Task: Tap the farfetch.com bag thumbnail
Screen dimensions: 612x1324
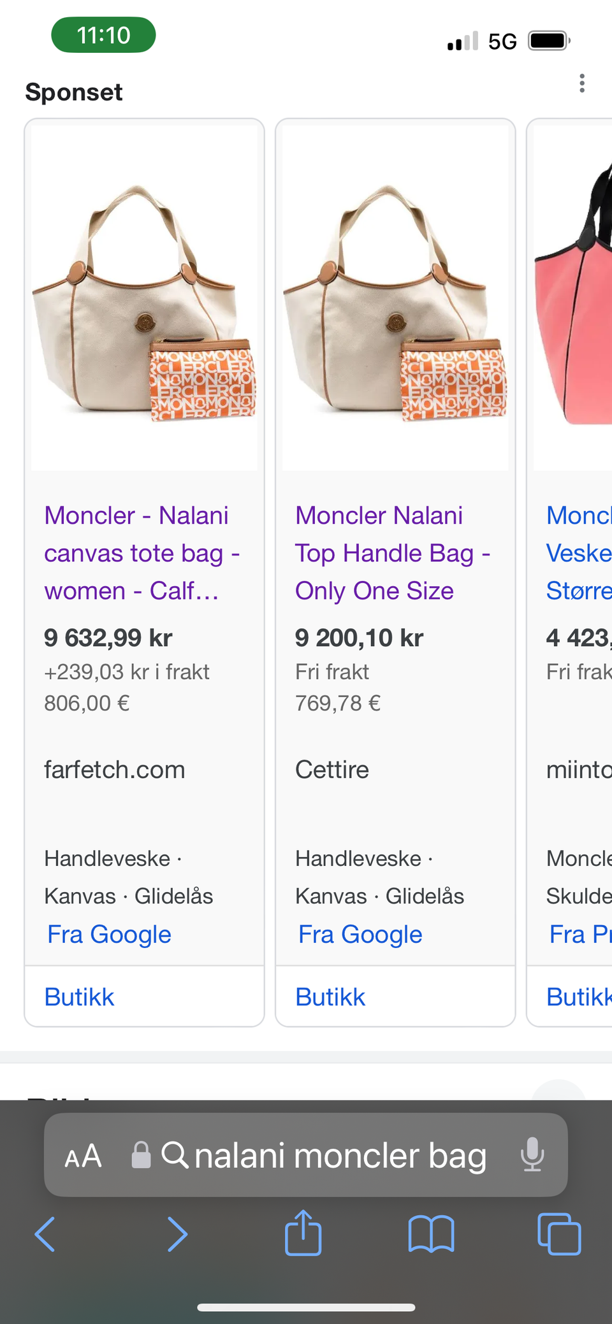Action: pos(144,298)
